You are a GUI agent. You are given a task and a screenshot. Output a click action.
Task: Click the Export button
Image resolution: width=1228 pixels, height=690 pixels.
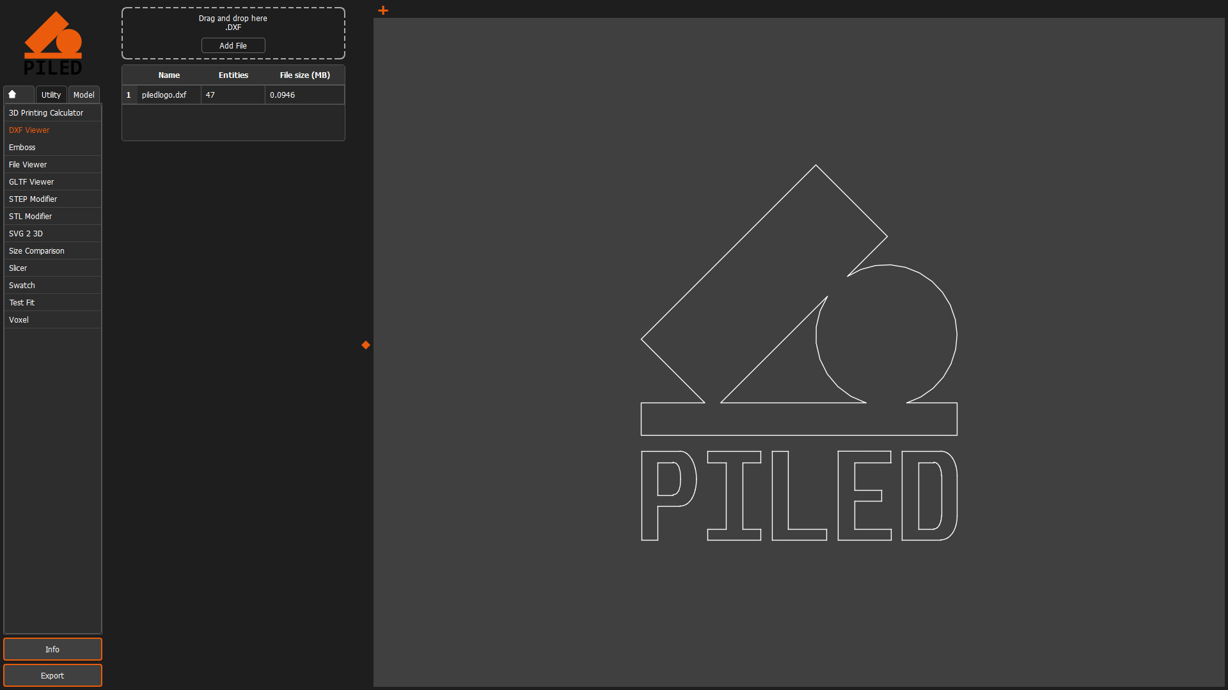coord(52,675)
